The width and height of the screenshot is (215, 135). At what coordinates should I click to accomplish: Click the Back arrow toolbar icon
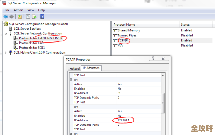[6, 16]
